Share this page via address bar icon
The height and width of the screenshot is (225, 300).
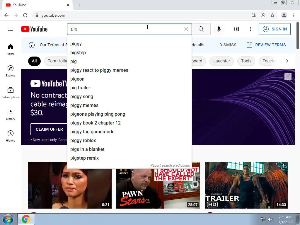pyautogui.click(x=263, y=15)
